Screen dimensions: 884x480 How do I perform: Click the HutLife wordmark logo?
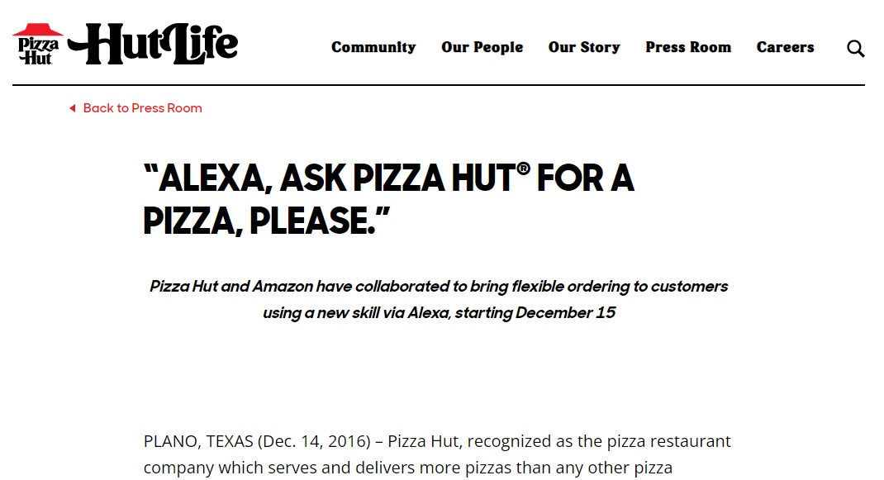tap(153, 44)
